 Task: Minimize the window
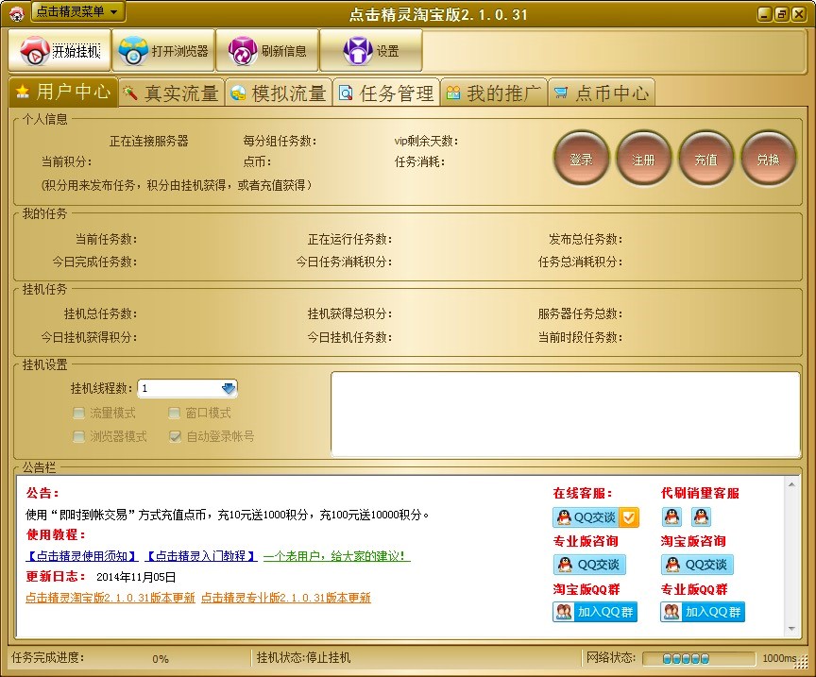point(764,14)
